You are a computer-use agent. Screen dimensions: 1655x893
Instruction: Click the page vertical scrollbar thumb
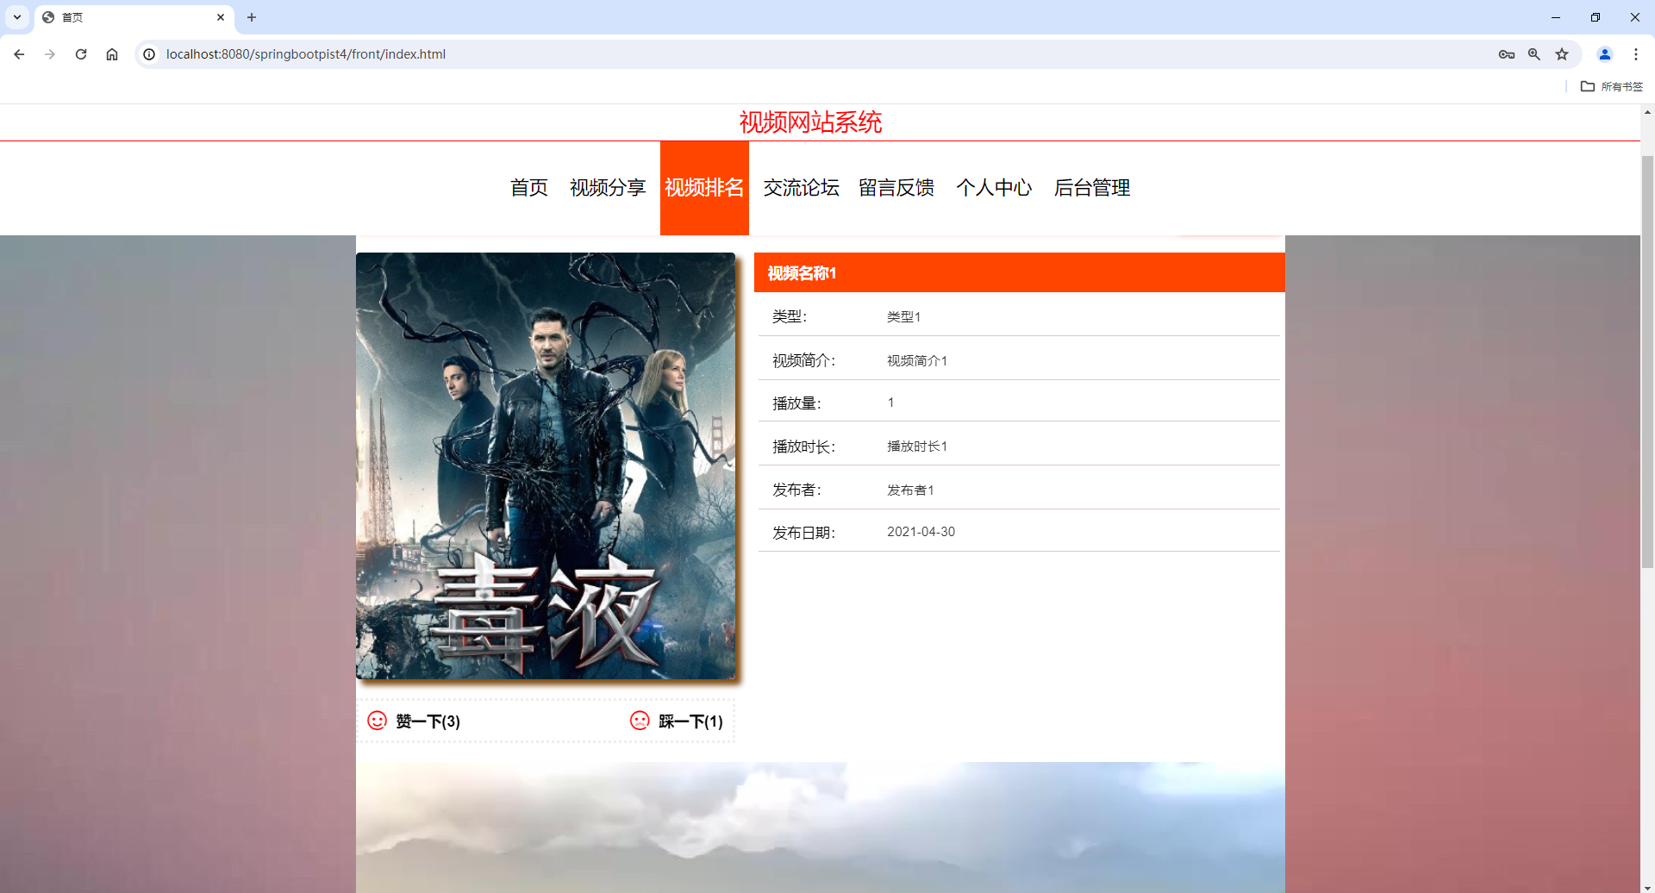pyautogui.click(x=1647, y=362)
